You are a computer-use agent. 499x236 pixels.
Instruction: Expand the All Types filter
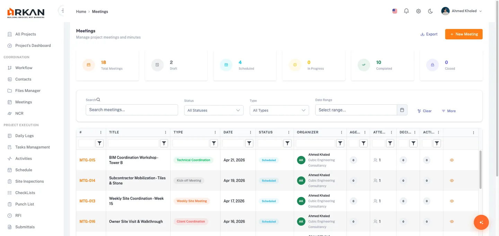point(279,110)
